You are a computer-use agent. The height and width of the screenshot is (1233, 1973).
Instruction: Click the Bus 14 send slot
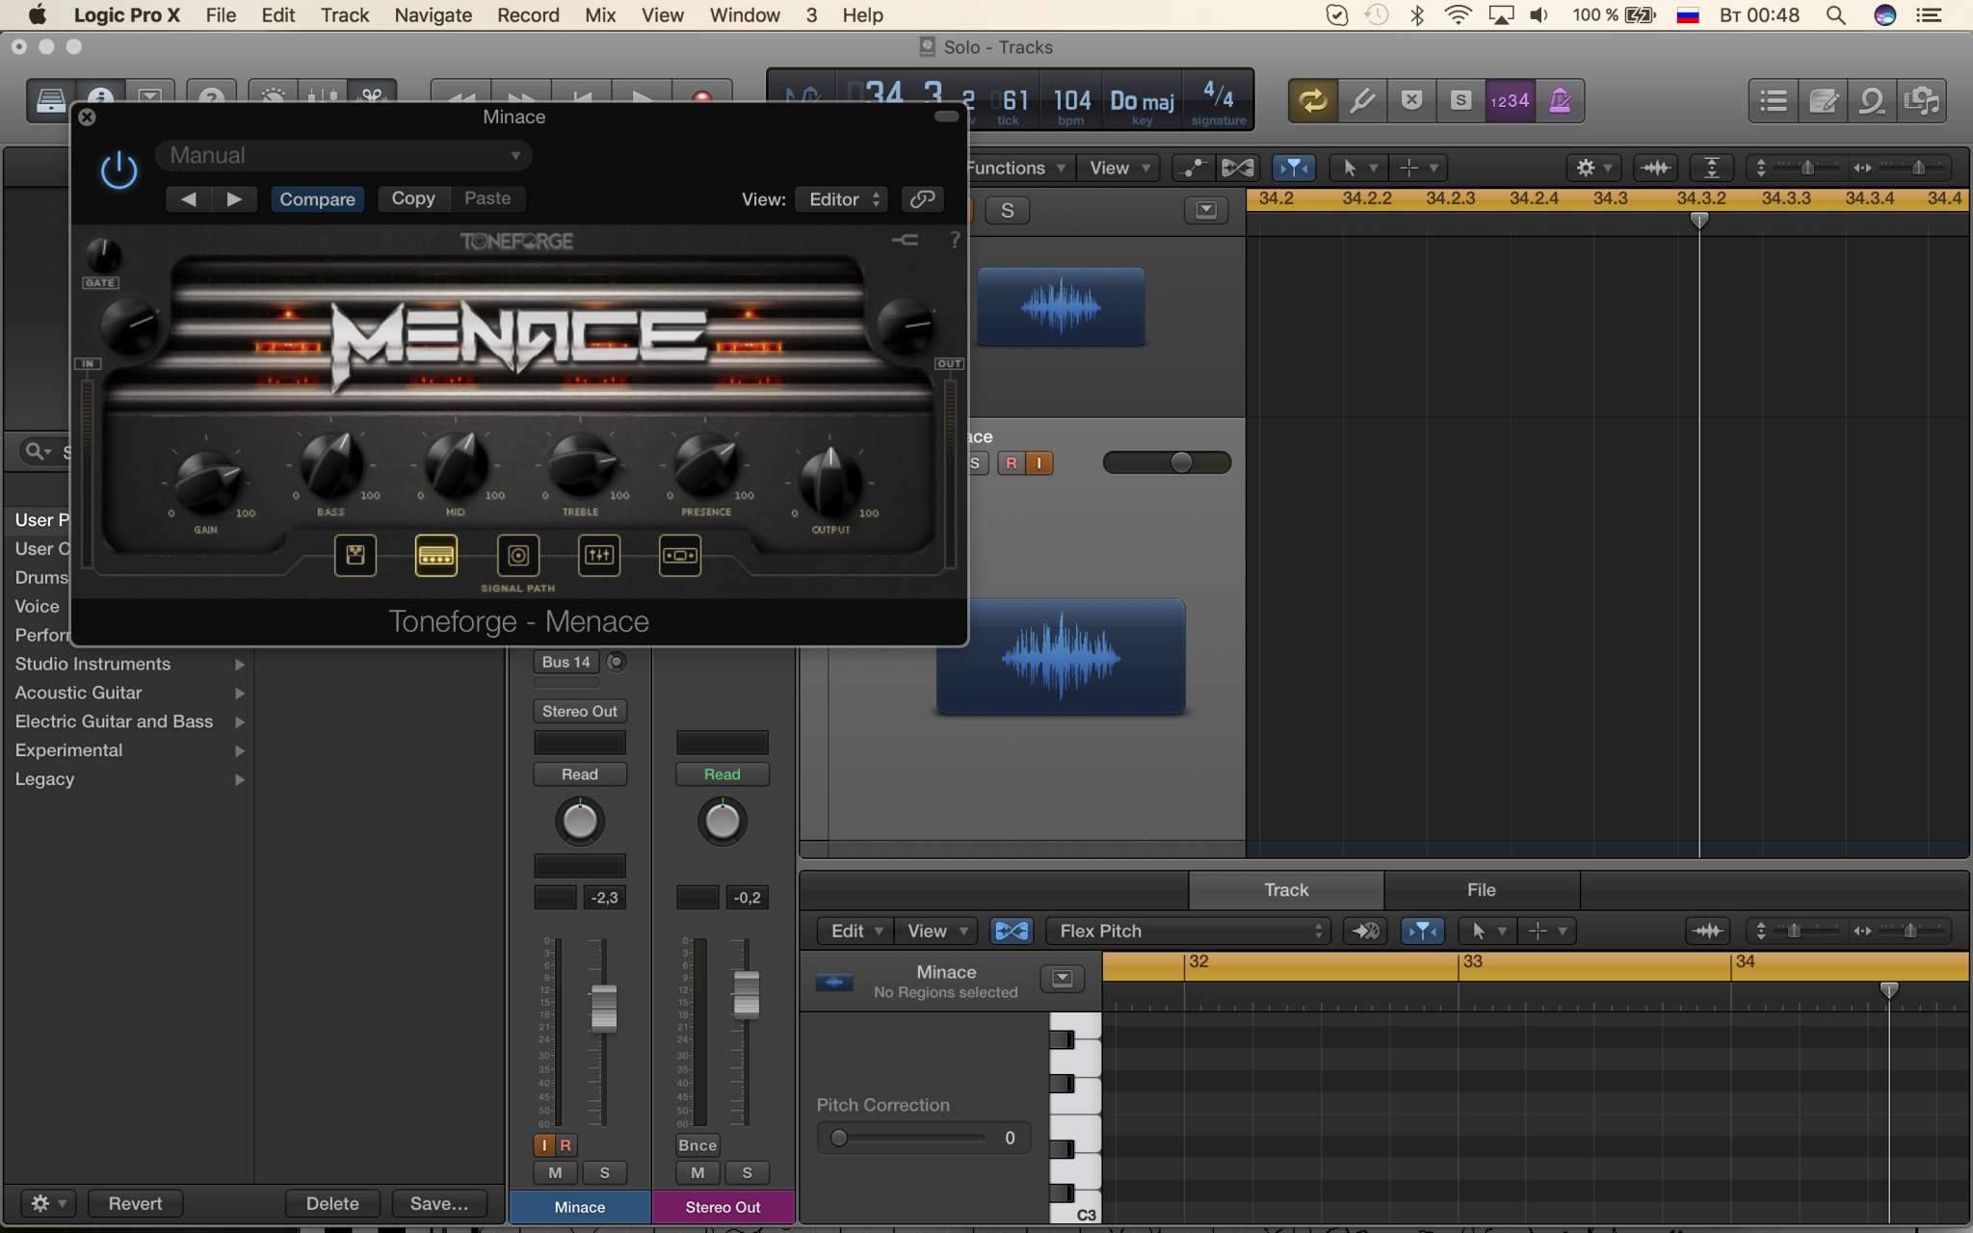pyautogui.click(x=566, y=662)
